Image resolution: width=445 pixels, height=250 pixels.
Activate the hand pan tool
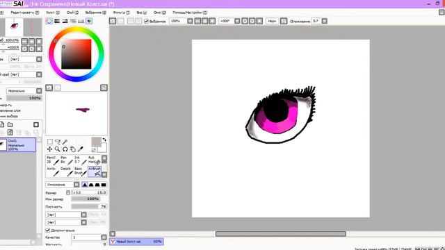coord(72,149)
